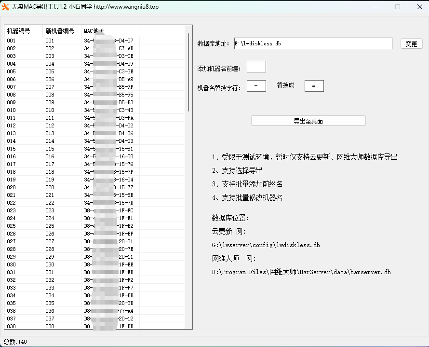Focus the 数据库地址 path input field
Viewport: 429px width, 347px height.
pos(313,43)
